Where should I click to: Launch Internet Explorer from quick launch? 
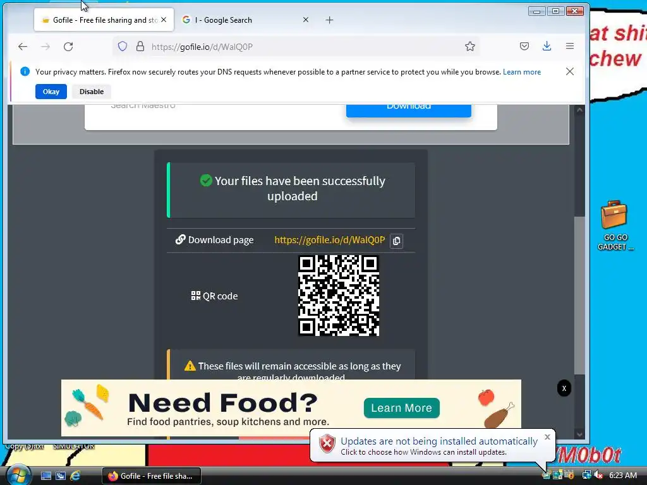(75, 476)
